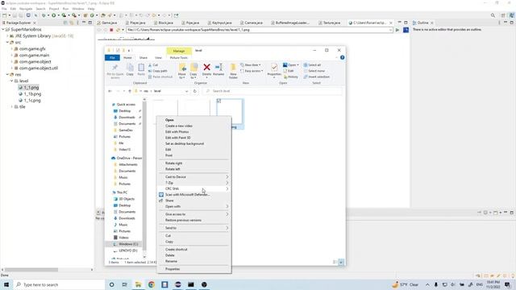The image size is (516, 290).
Task: Click the Move to dropdown in the ribbon
Action: [x=182, y=72]
